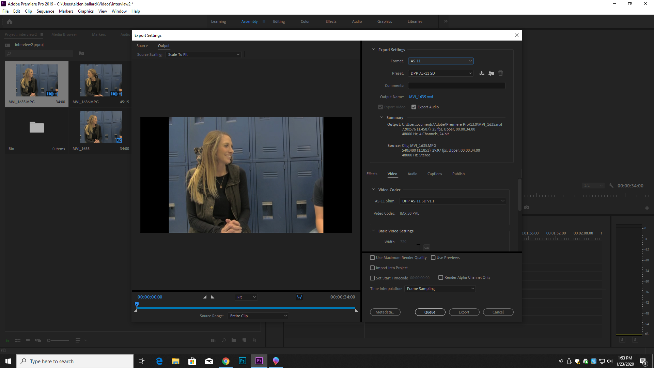Click the Save Preset icon
Screen dimensions: 654x368
[482, 73]
